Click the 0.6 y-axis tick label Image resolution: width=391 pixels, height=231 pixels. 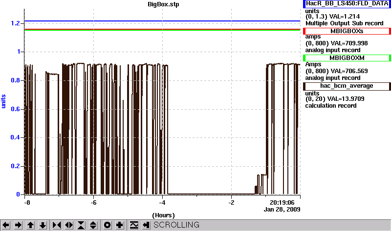pyautogui.click(x=15, y=109)
